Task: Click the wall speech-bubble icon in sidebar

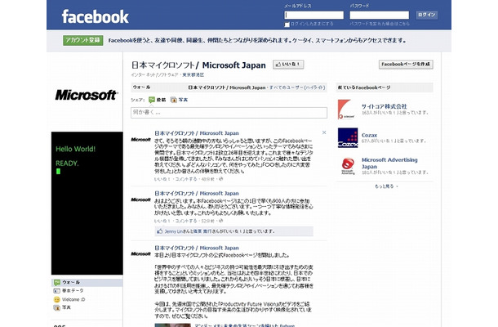Action: tap(57, 283)
